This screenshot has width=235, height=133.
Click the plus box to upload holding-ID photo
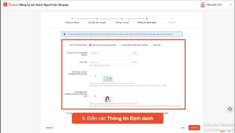coord(95,96)
